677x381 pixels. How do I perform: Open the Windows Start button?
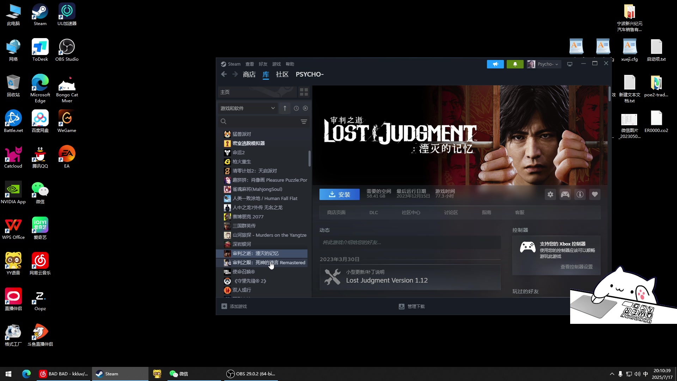click(x=8, y=374)
